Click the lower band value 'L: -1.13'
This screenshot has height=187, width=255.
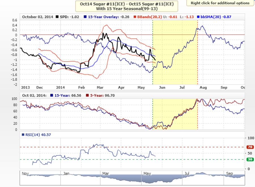point(187,17)
